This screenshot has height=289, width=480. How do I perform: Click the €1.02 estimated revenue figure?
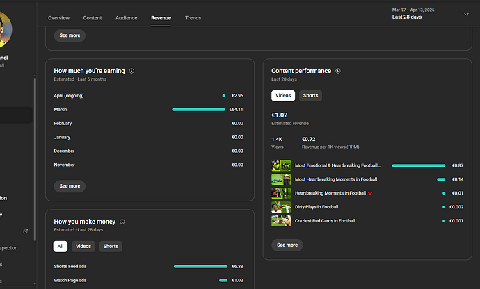tap(280, 115)
